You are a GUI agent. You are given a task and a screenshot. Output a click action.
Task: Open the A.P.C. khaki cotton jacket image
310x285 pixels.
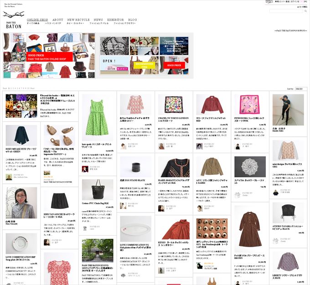[212, 167]
